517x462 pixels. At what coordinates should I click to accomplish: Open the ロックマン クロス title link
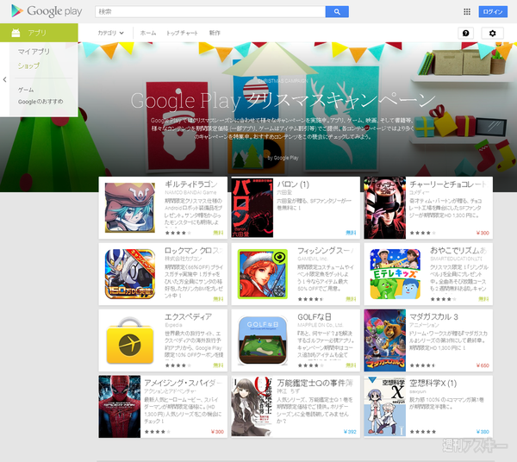(x=193, y=251)
